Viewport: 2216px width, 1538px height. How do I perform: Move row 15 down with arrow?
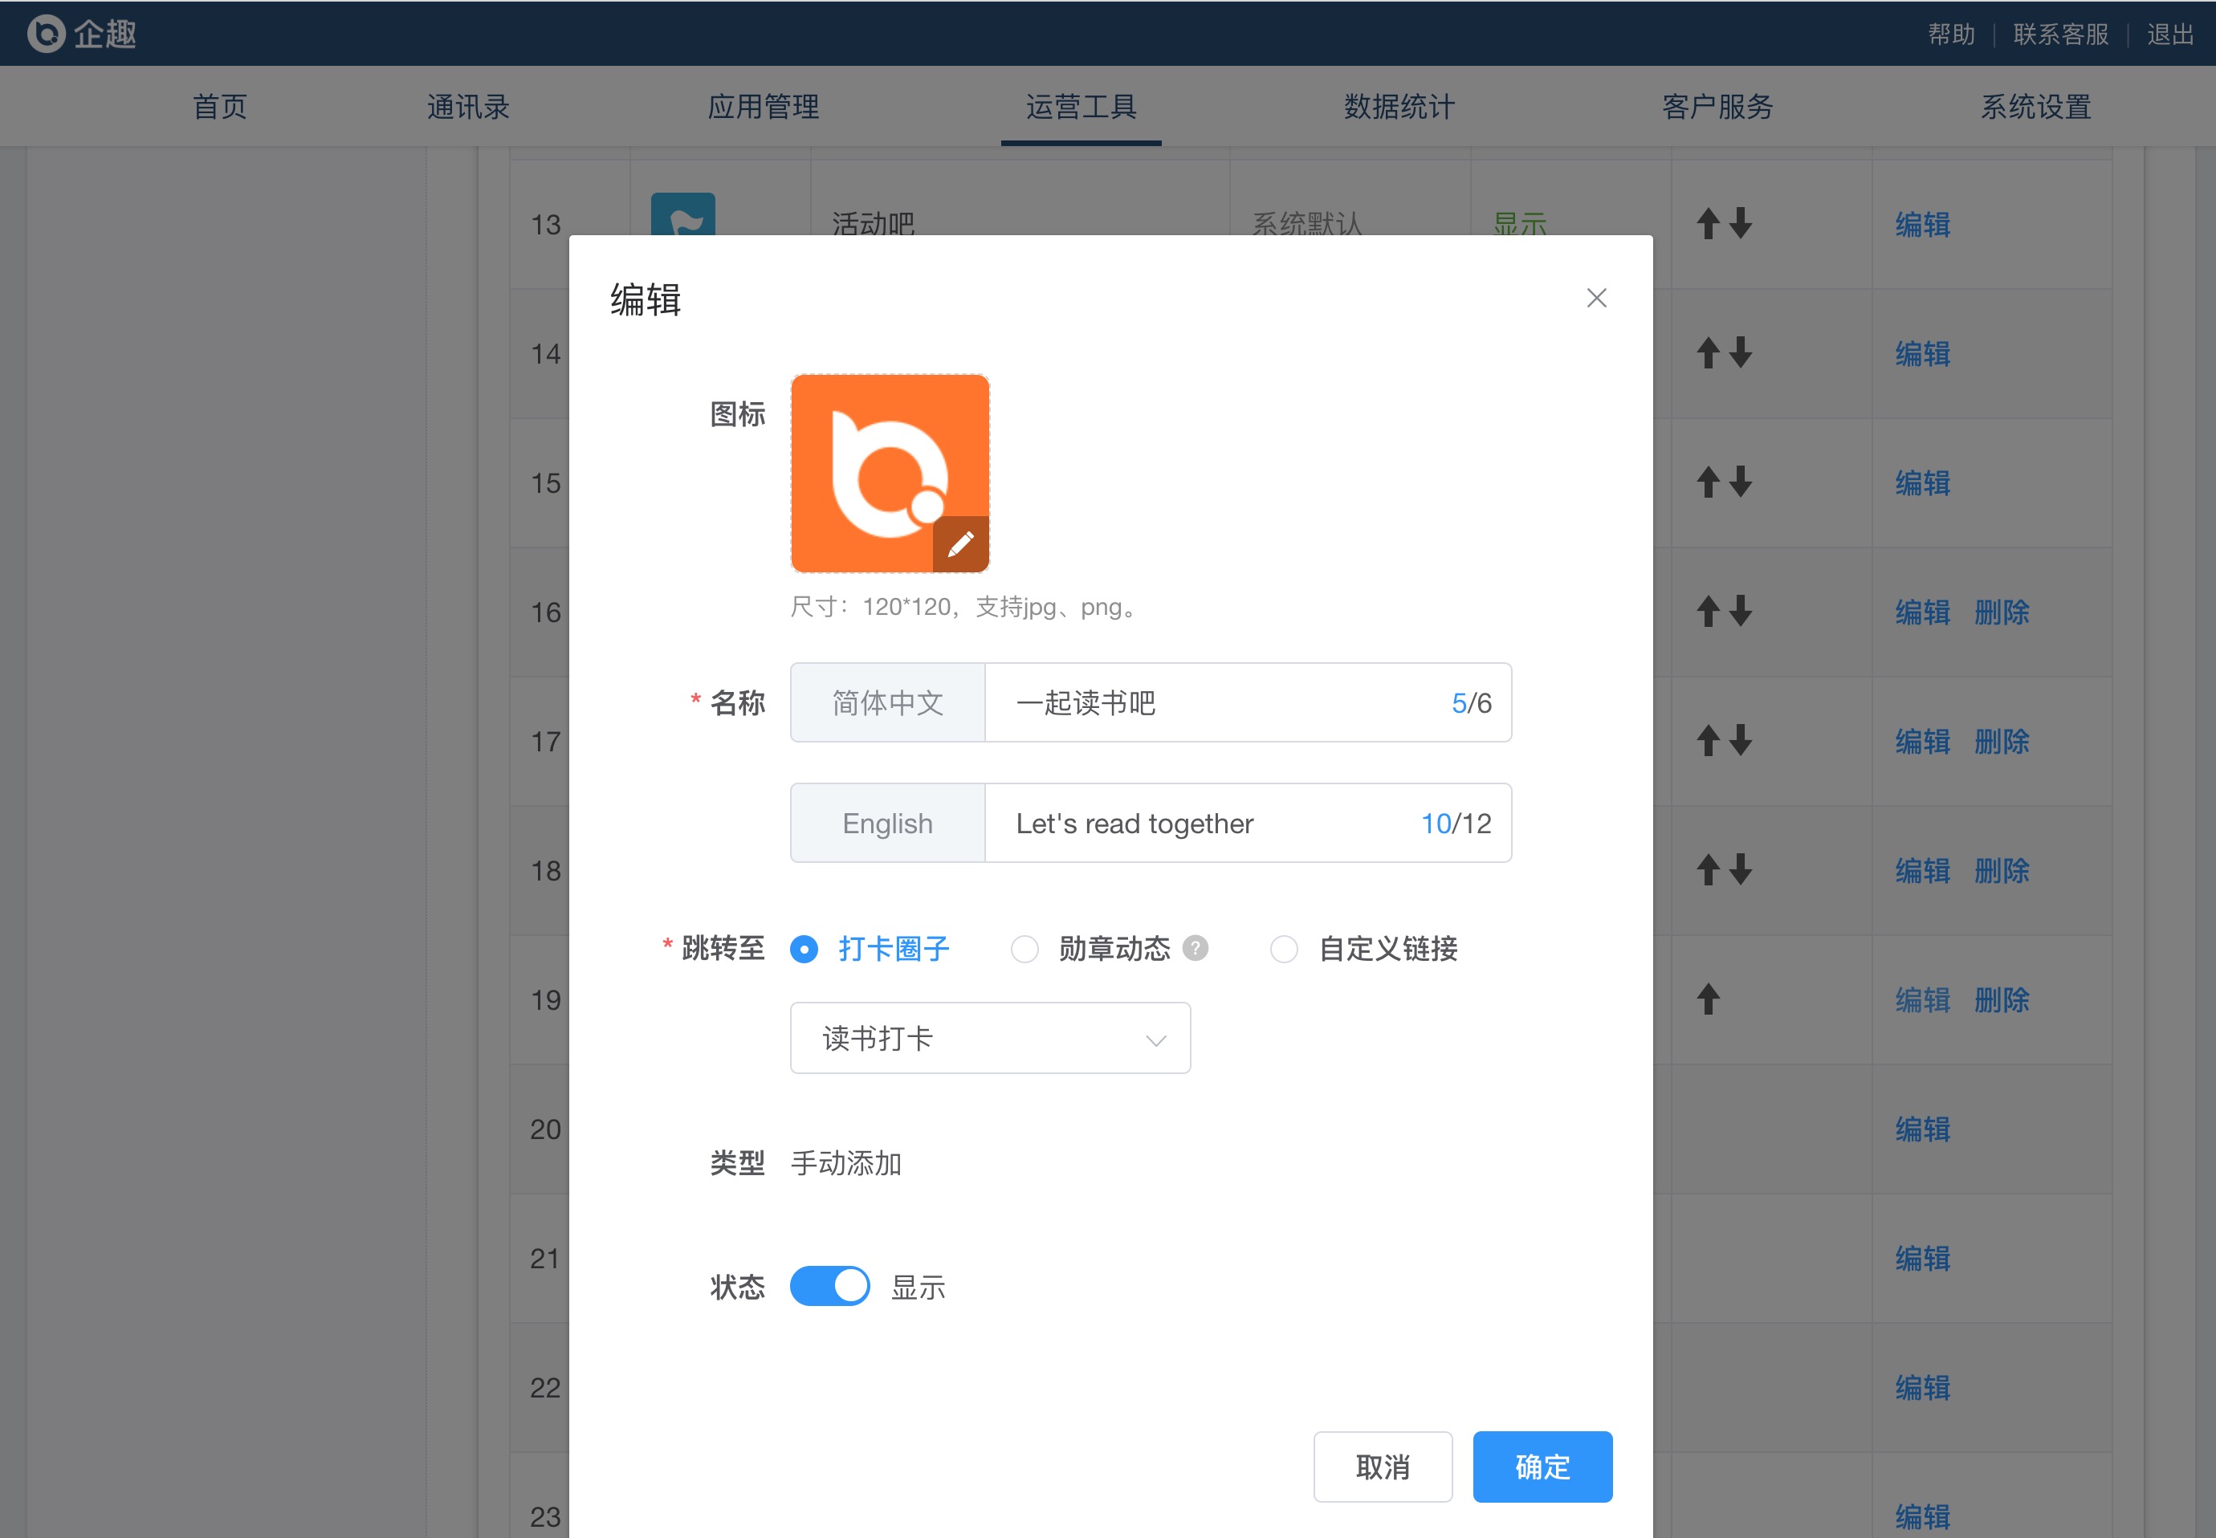(x=1741, y=482)
